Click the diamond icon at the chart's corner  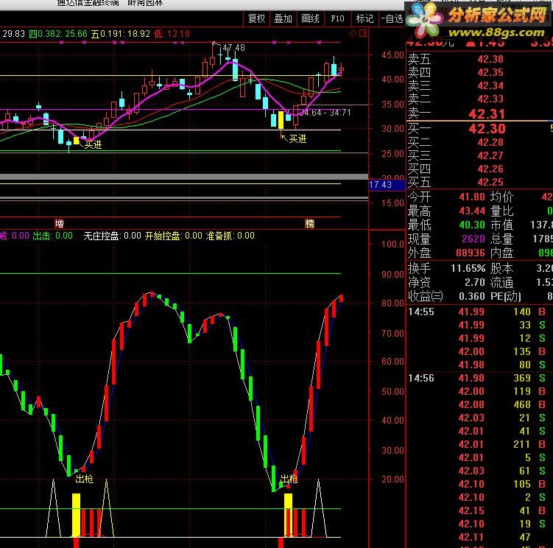pos(353,34)
